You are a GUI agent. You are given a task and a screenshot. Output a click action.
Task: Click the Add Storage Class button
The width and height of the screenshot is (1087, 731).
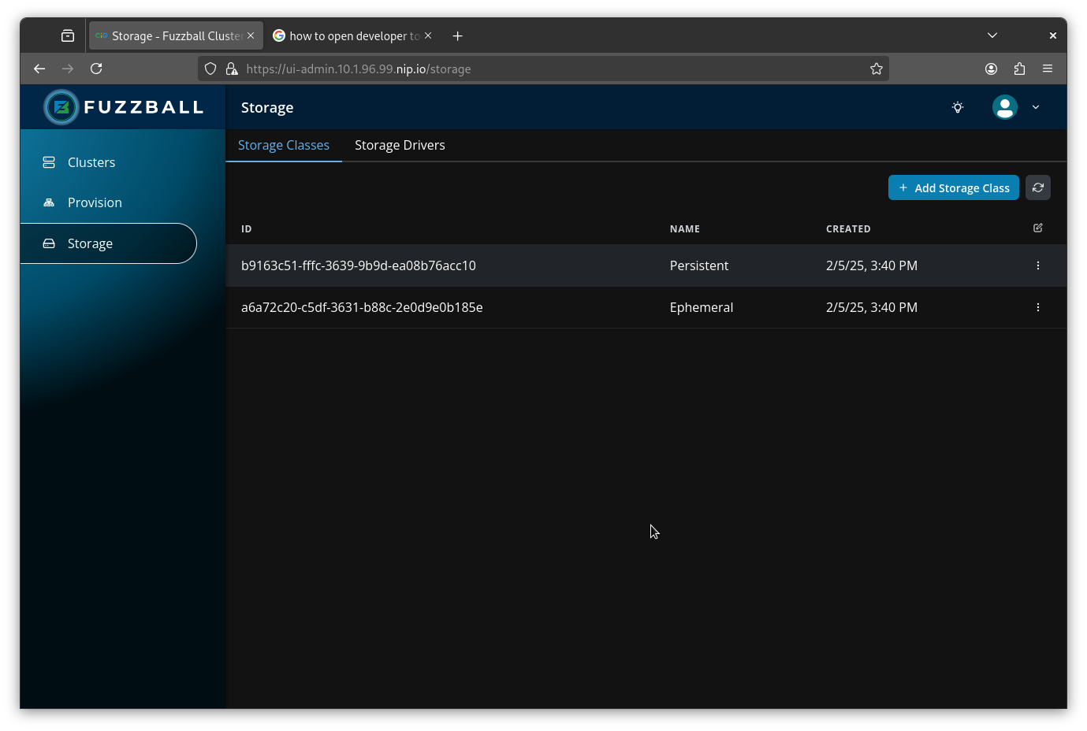point(954,187)
